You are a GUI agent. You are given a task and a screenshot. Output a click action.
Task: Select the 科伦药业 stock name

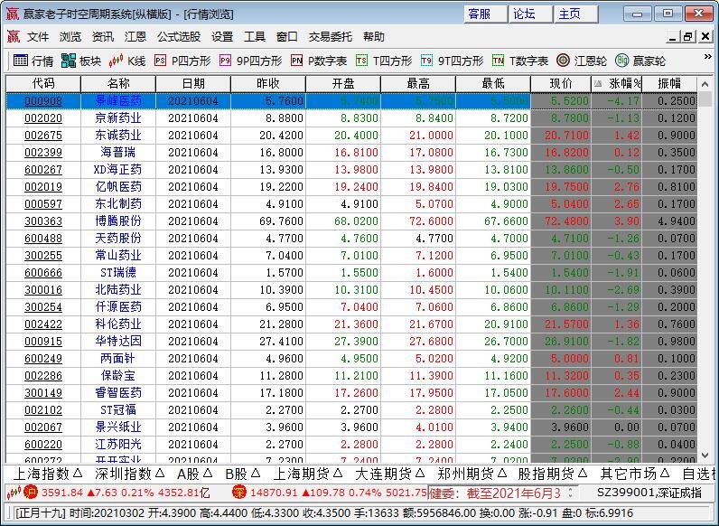118,324
